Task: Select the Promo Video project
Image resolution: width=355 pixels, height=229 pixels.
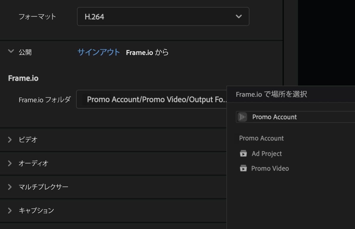Action: pos(270,168)
